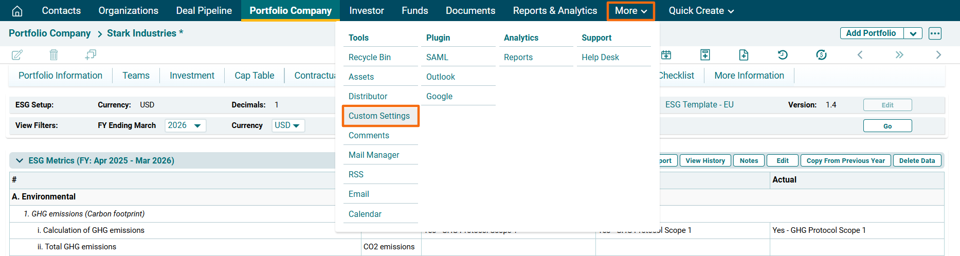Select Custom Settings from Tools menu
960x256 pixels.
[379, 116]
